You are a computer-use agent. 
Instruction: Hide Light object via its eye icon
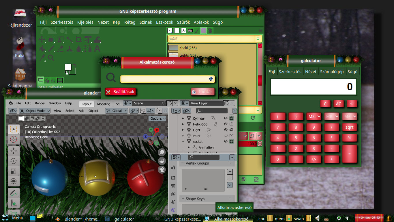click(226, 130)
